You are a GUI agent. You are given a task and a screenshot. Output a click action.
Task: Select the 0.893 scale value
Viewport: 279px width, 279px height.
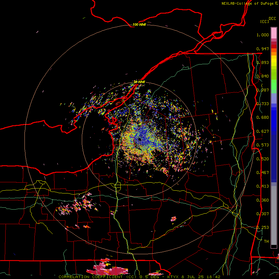[263, 62]
